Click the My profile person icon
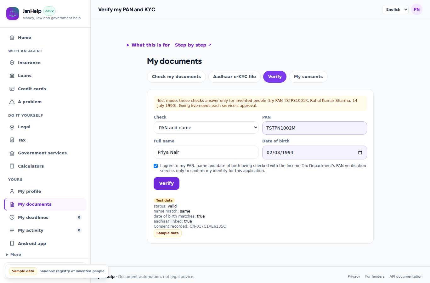Image resolution: width=430 pixels, height=283 pixels. [12, 191]
